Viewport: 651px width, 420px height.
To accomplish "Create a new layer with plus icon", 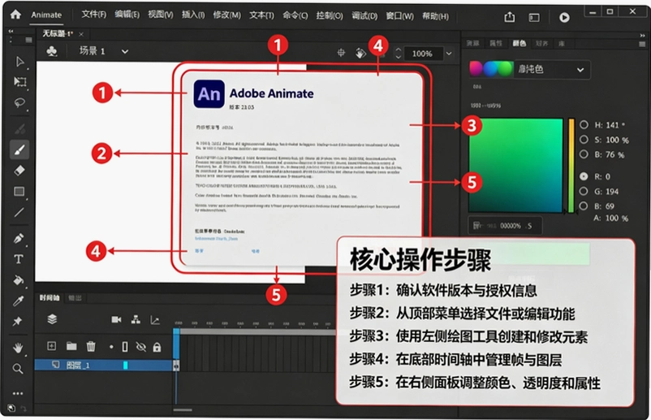I will coord(51,345).
